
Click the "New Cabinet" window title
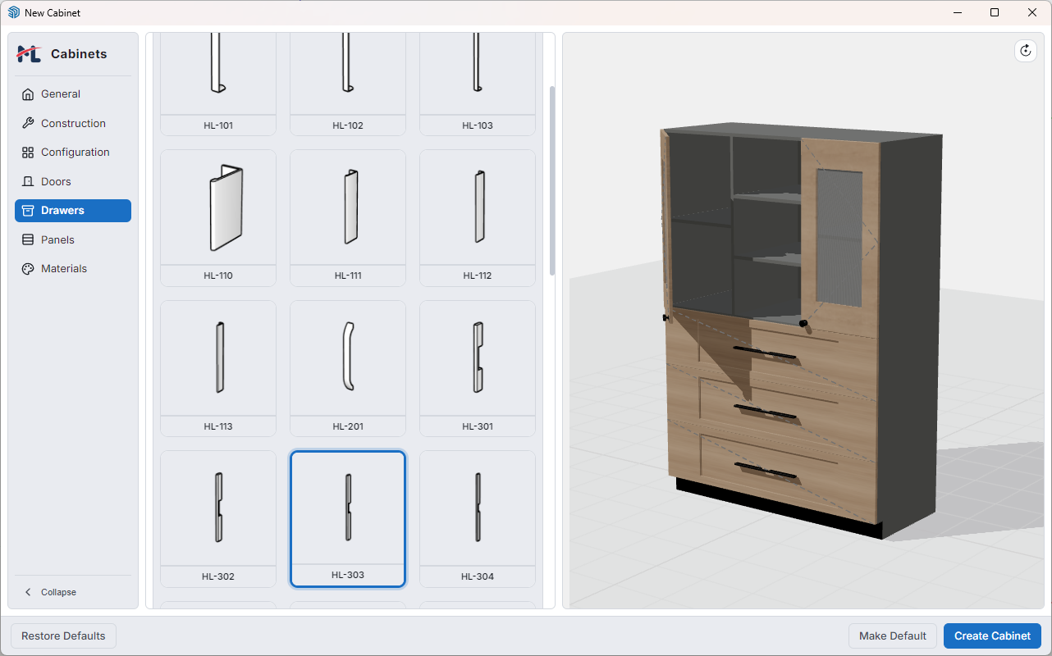pos(53,13)
